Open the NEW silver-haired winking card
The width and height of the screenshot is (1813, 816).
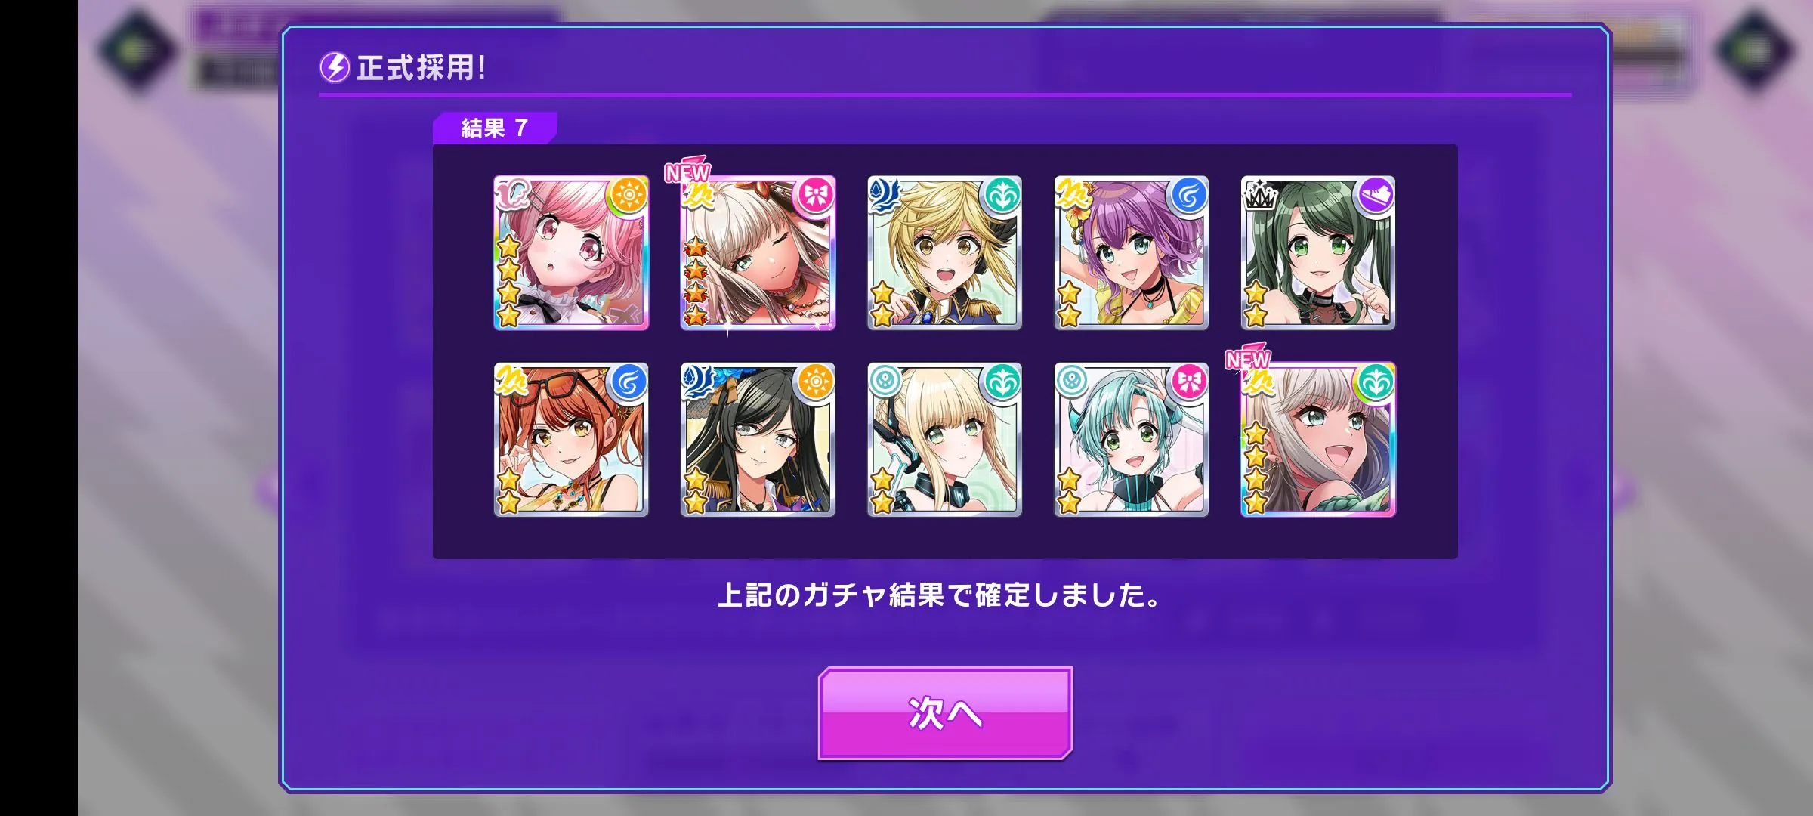758,253
